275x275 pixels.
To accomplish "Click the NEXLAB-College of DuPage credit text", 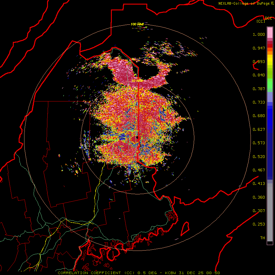I will point(246,3).
